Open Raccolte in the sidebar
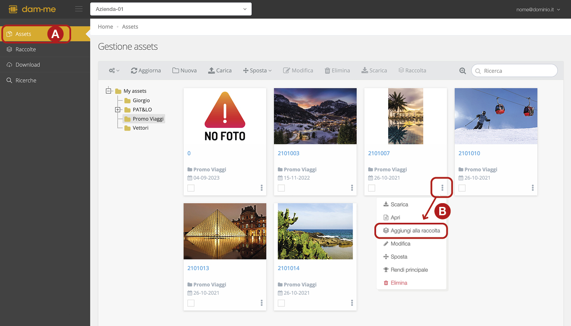This screenshot has height=326, width=571. (x=45, y=49)
